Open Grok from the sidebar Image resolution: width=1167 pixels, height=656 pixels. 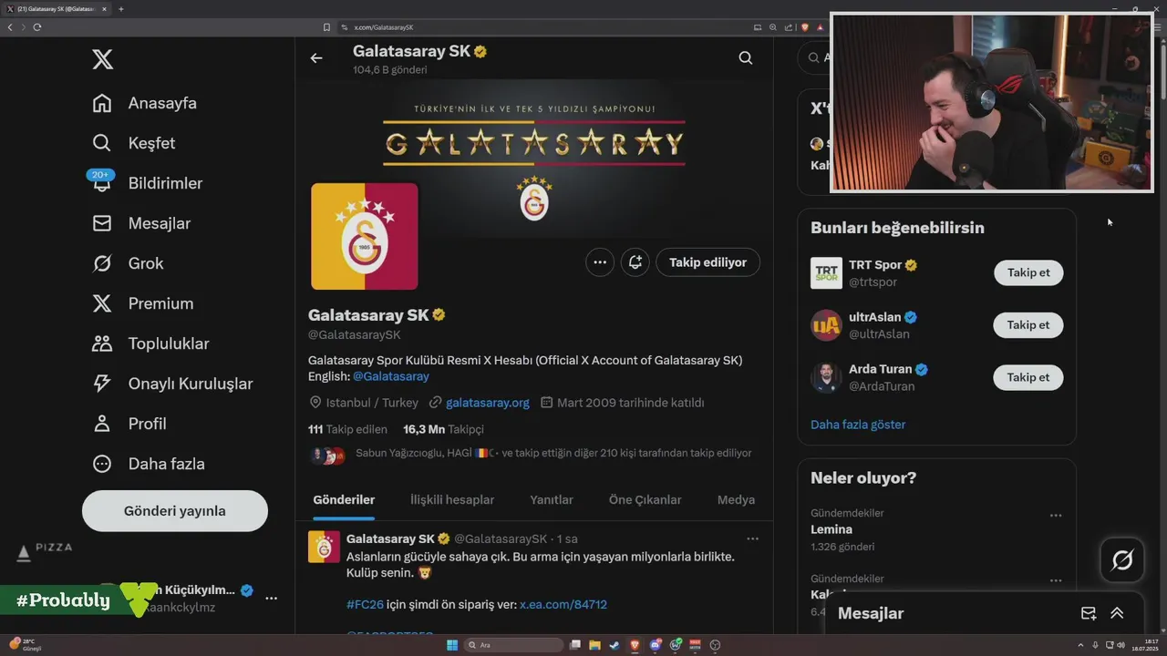point(128,263)
